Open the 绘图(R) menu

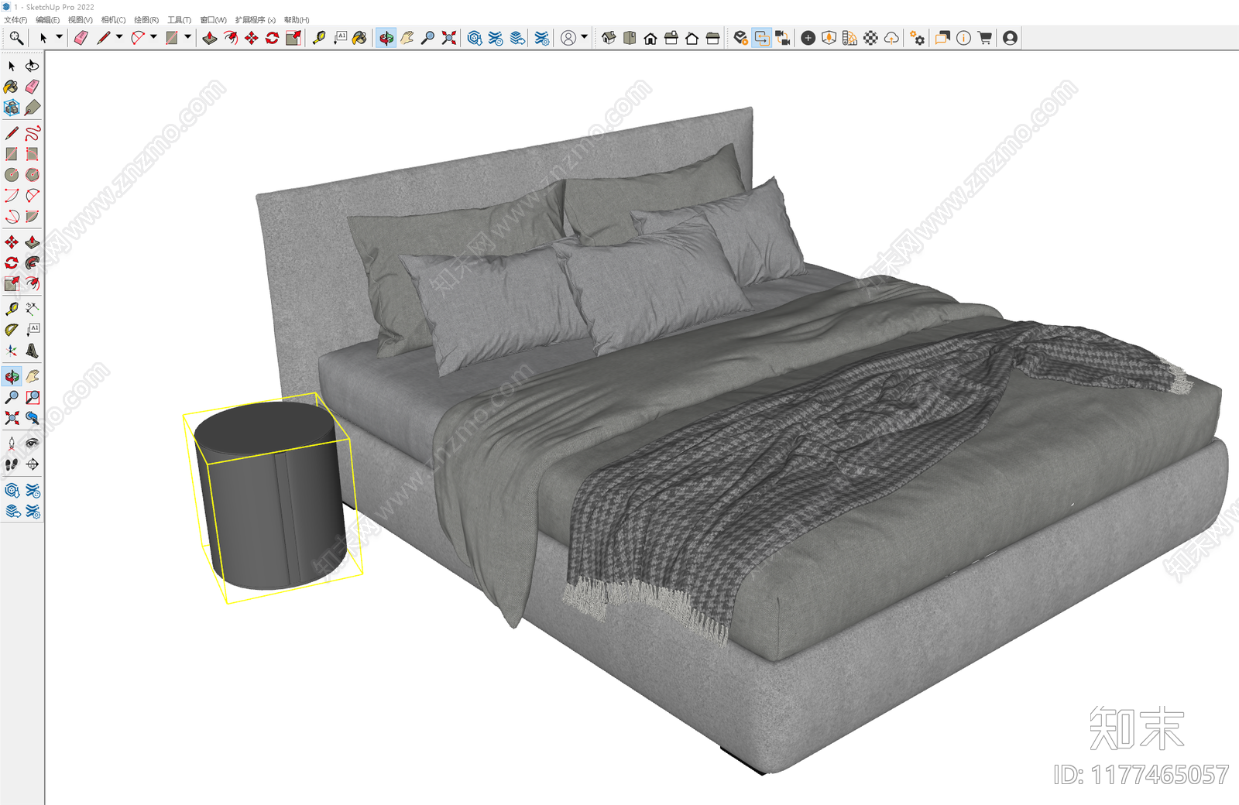[x=146, y=20]
